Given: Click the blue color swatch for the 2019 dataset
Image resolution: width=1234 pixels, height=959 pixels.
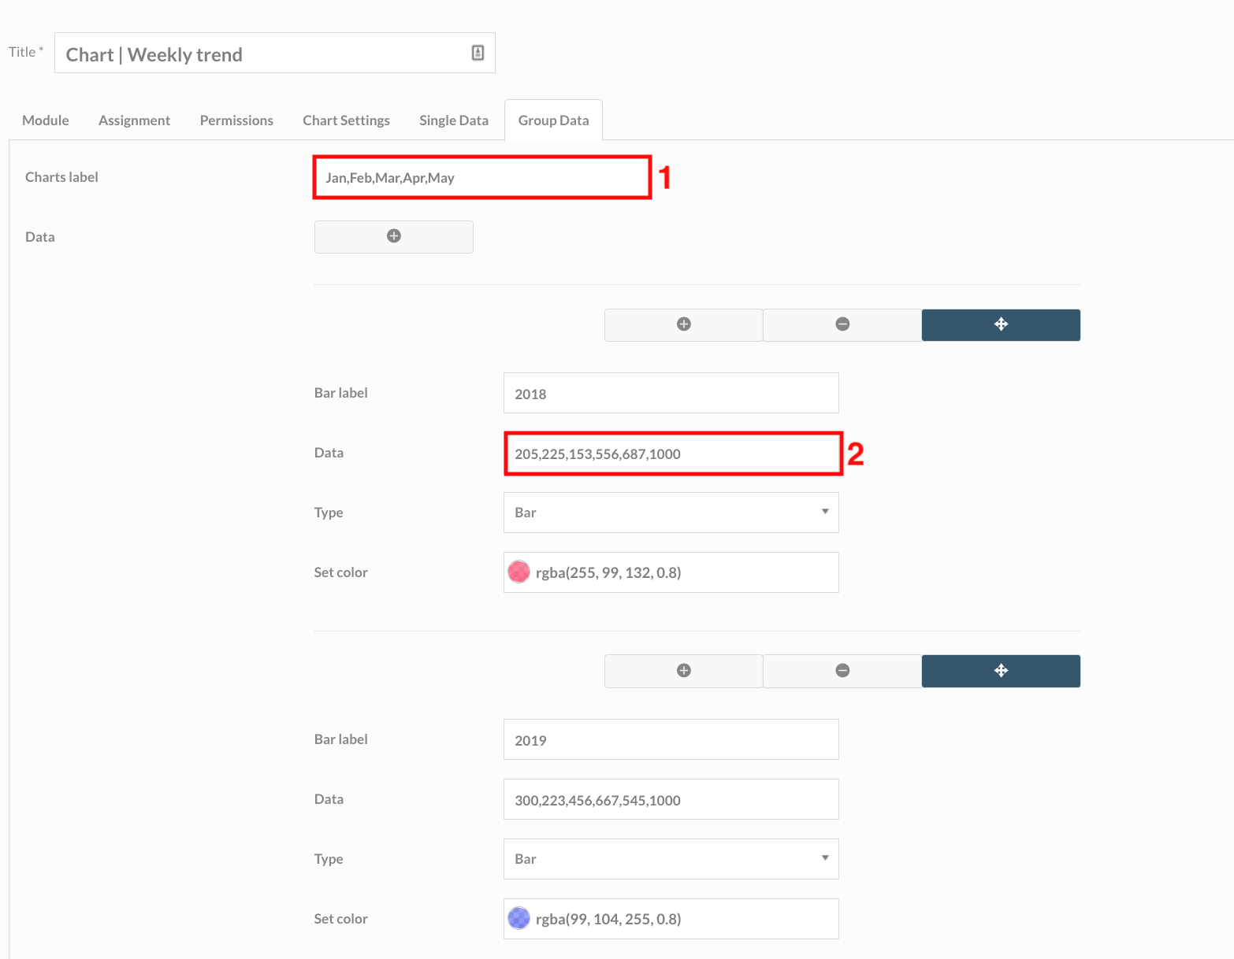Looking at the screenshot, I should [519, 918].
